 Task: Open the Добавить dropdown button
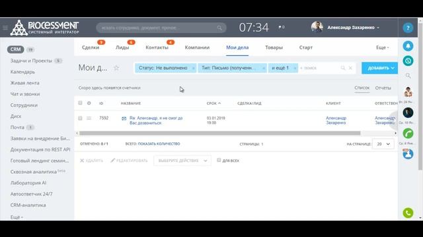coord(379,68)
